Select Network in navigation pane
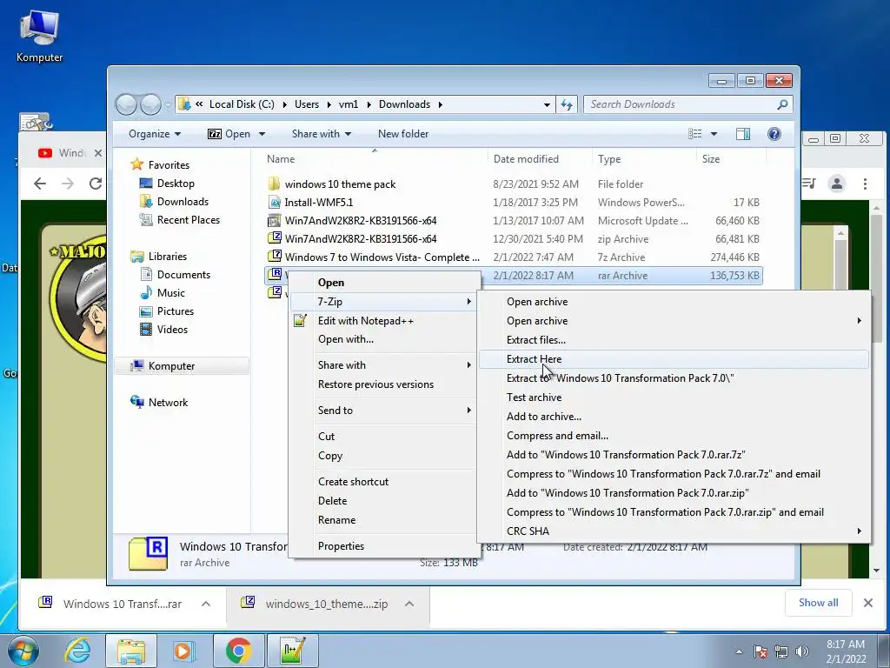 tap(168, 402)
